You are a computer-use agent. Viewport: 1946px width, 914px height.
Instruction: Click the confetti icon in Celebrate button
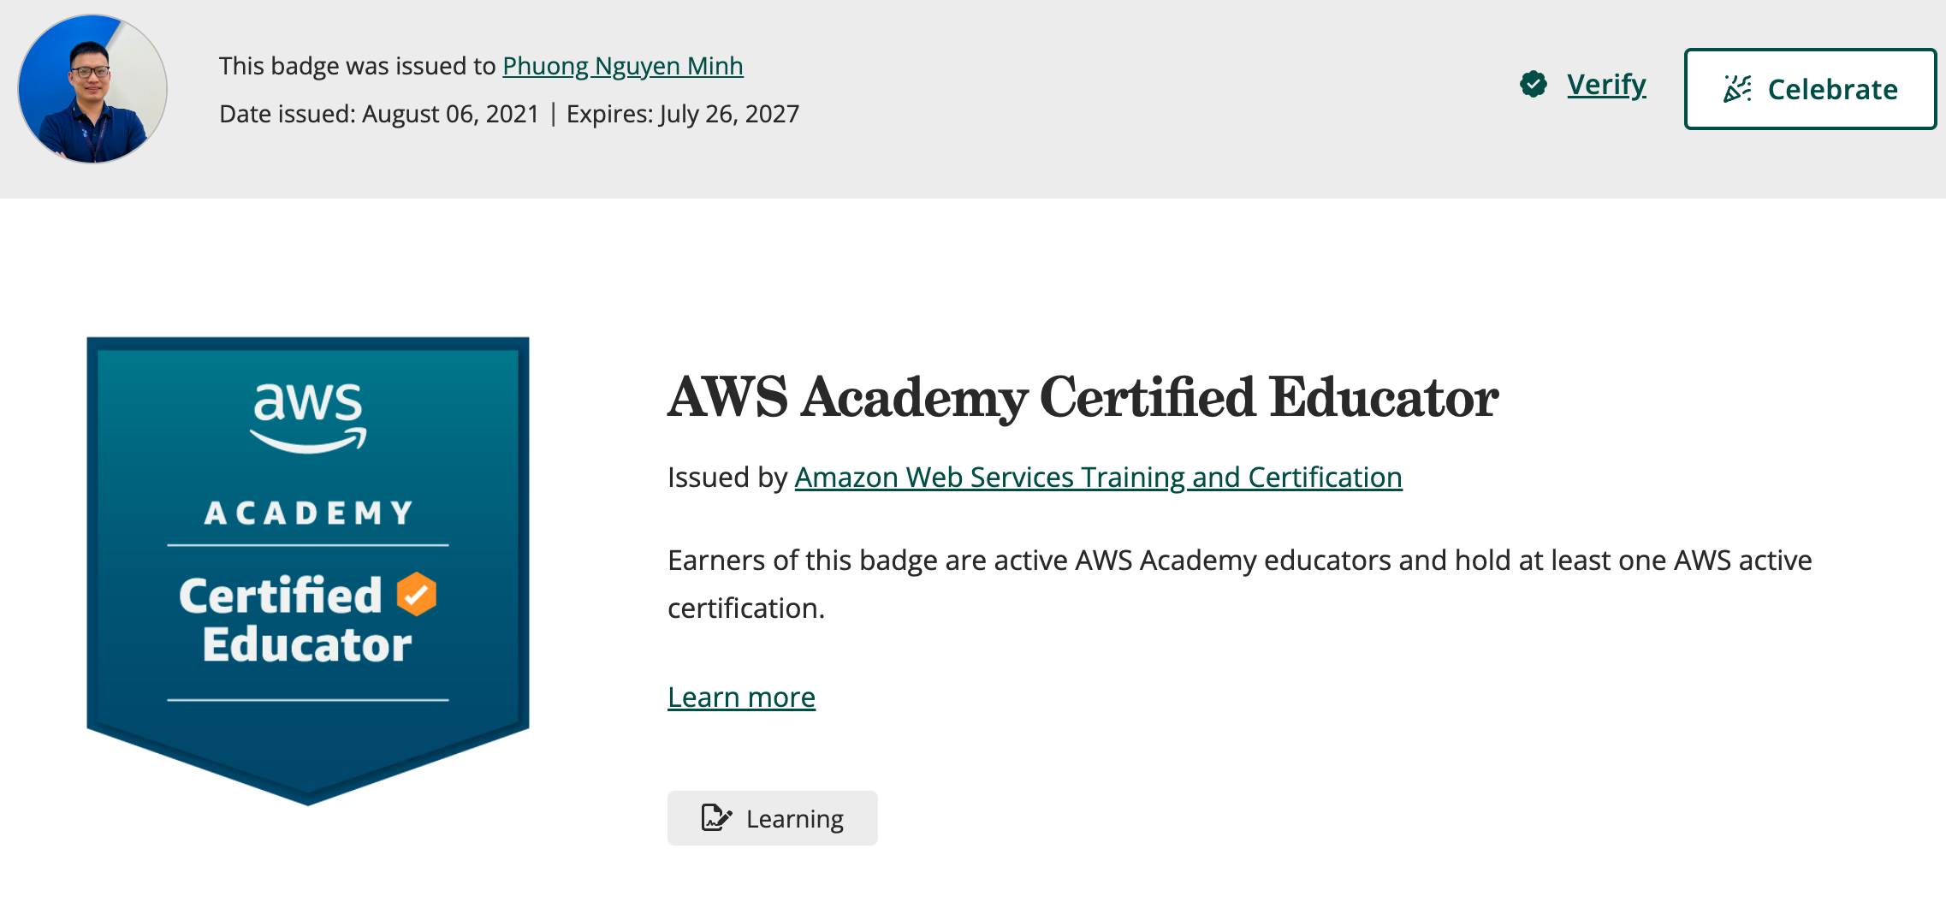(1737, 89)
